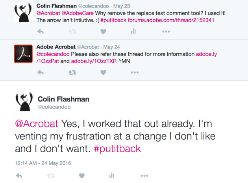Screen dimensions: 248x183
Task: Like Colin's first tweet
Action: click(x=103, y=31)
